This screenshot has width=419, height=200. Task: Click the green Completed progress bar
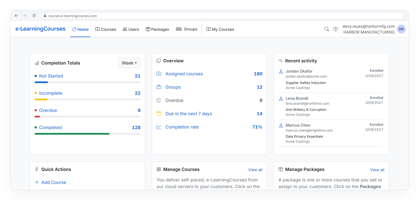pos(72,134)
